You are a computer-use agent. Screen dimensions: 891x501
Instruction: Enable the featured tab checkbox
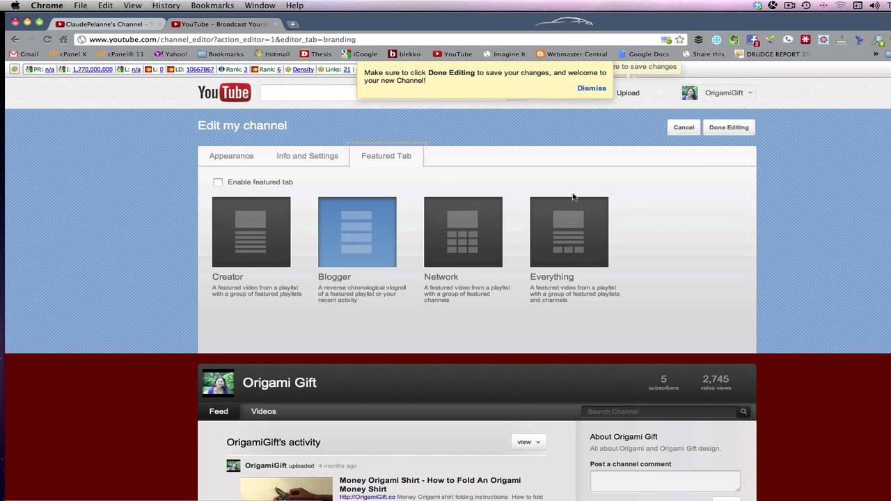click(x=218, y=182)
